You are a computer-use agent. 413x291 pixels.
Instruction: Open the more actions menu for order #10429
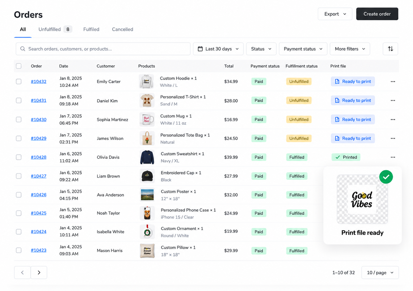[x=393, y=138]
